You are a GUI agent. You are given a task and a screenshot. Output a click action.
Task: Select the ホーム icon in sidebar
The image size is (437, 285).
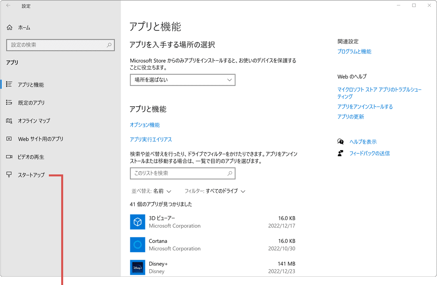point(9,27)
